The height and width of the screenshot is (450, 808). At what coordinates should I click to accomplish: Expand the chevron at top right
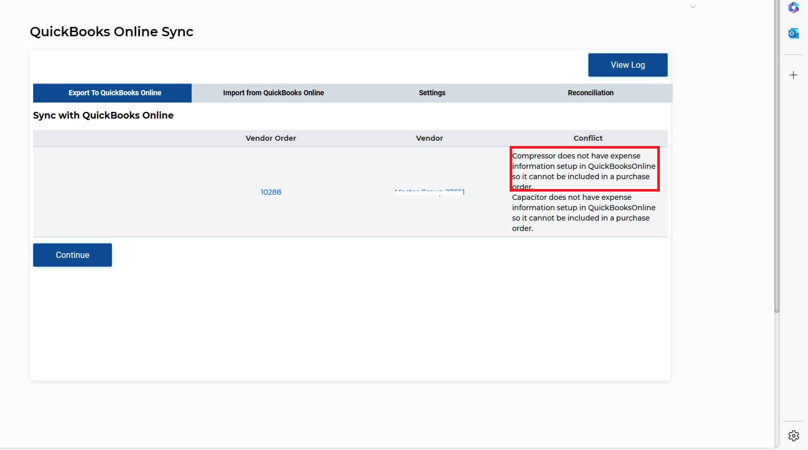tap(693, 7)
